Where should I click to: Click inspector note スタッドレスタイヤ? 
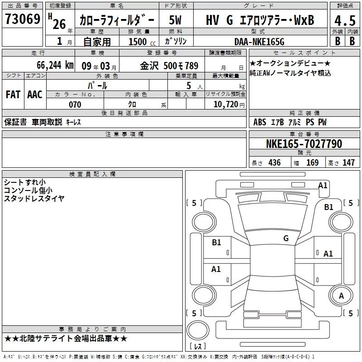coord(34,198)
